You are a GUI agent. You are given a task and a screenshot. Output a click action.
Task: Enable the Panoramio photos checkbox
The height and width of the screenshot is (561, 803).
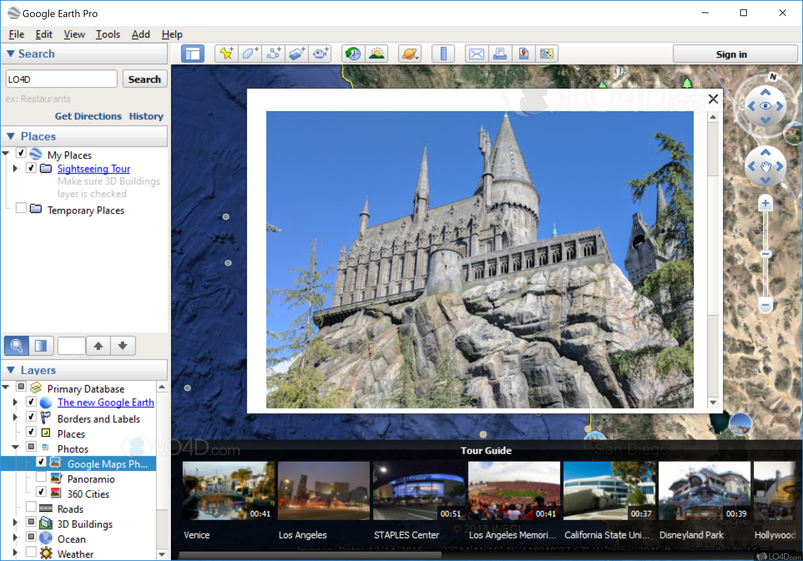tap(41, 477)
